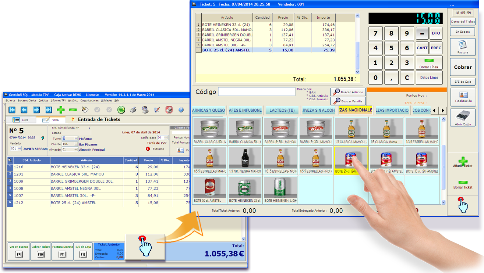This screenshot has height=273, width=484.
Task: Open the Utilidades menu
Action: click(x=107, y=100)
